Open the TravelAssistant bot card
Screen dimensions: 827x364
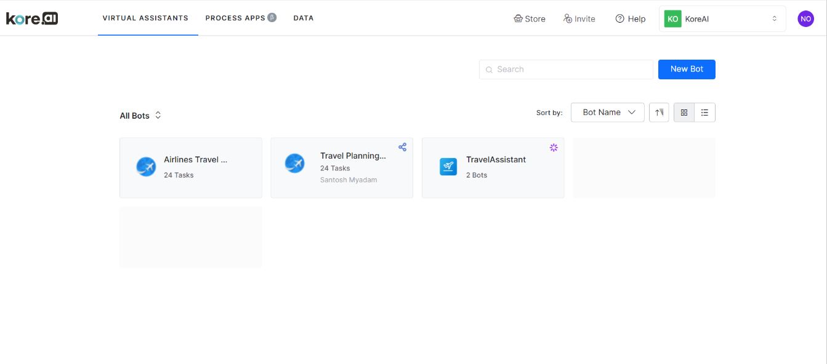click(493, 168)
